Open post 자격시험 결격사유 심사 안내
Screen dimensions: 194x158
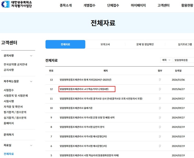(x=101, y=99)
